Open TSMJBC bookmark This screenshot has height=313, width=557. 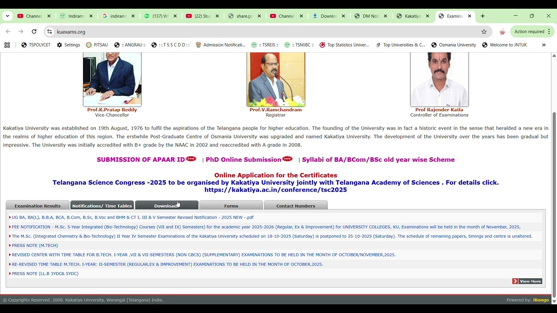299,45
